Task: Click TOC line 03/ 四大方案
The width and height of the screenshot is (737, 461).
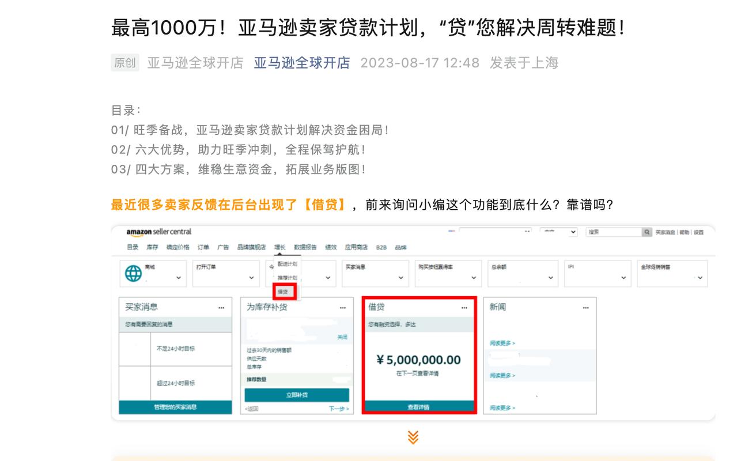Action: [x=238, y=169]
